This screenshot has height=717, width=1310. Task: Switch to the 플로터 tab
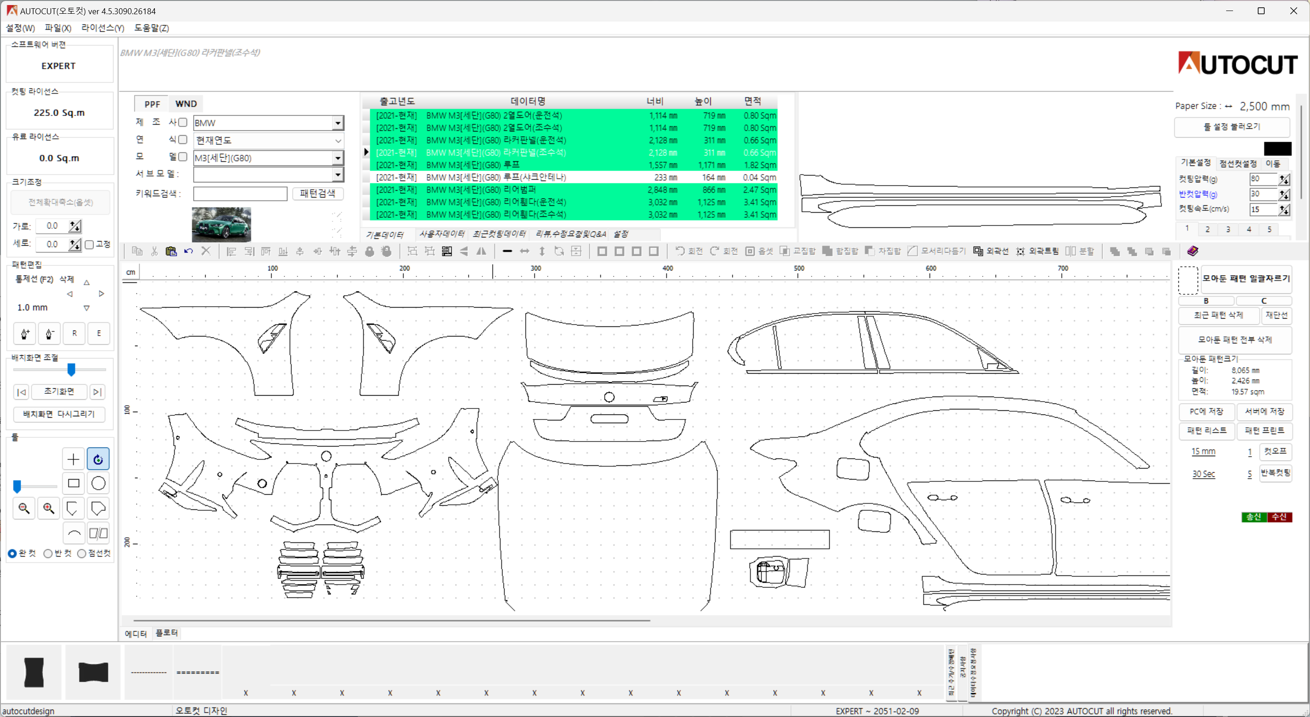pyautogui.click(x=166, y=633)
